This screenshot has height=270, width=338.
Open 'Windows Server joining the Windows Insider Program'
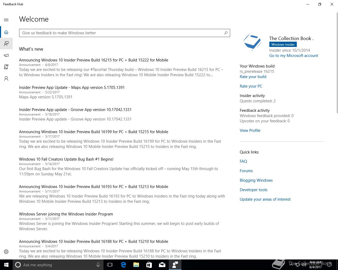(66, 214)
